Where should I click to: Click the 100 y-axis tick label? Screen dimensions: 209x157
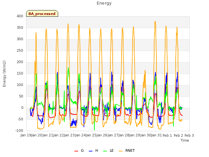[20, 85]
